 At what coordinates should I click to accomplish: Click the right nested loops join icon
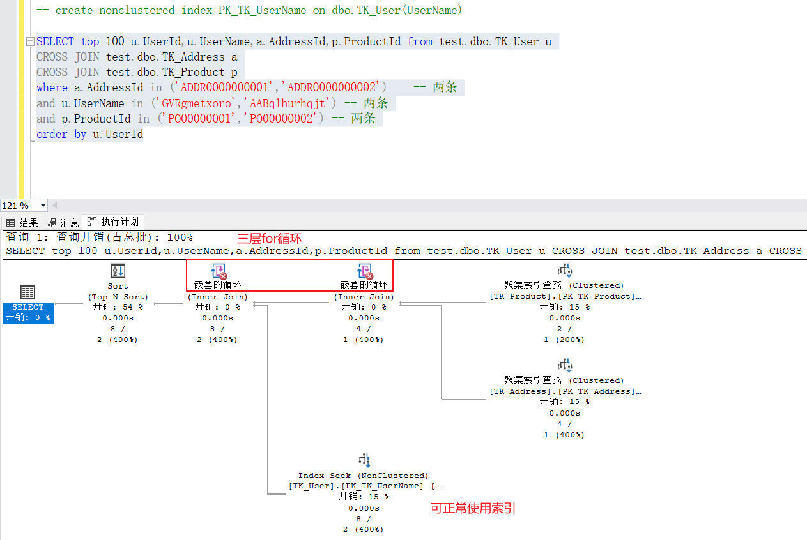click(364, 271)
